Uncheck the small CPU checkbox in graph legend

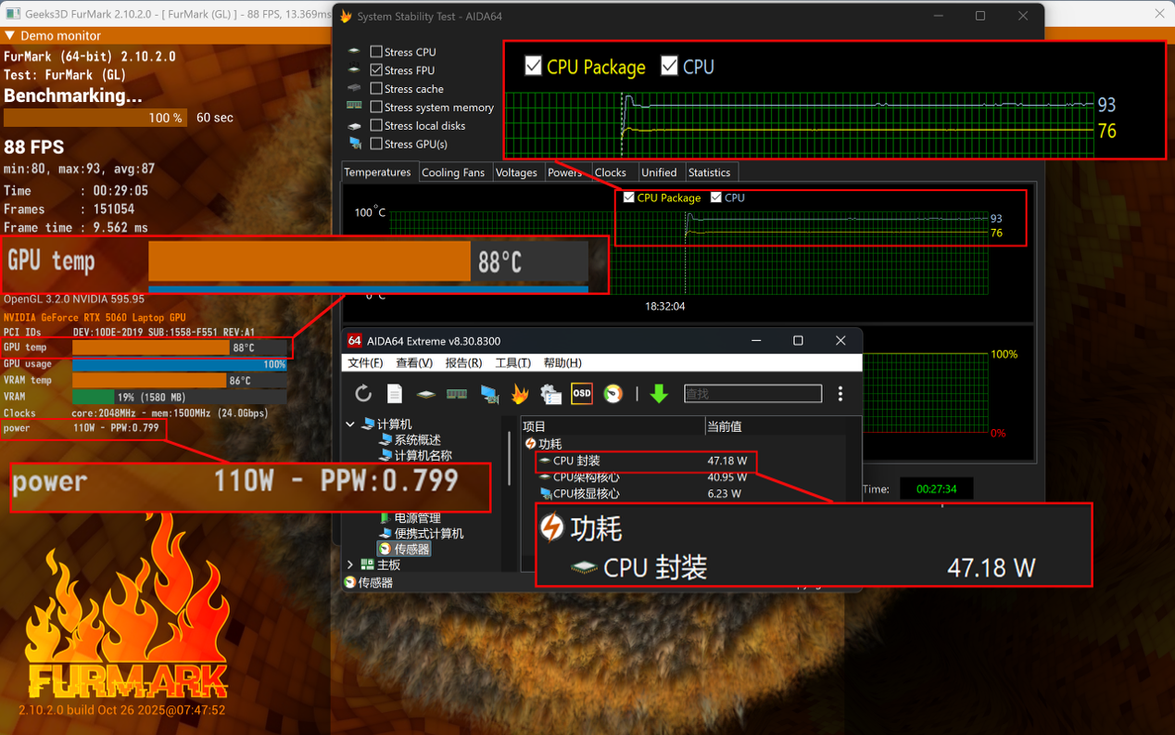point(716,197)
